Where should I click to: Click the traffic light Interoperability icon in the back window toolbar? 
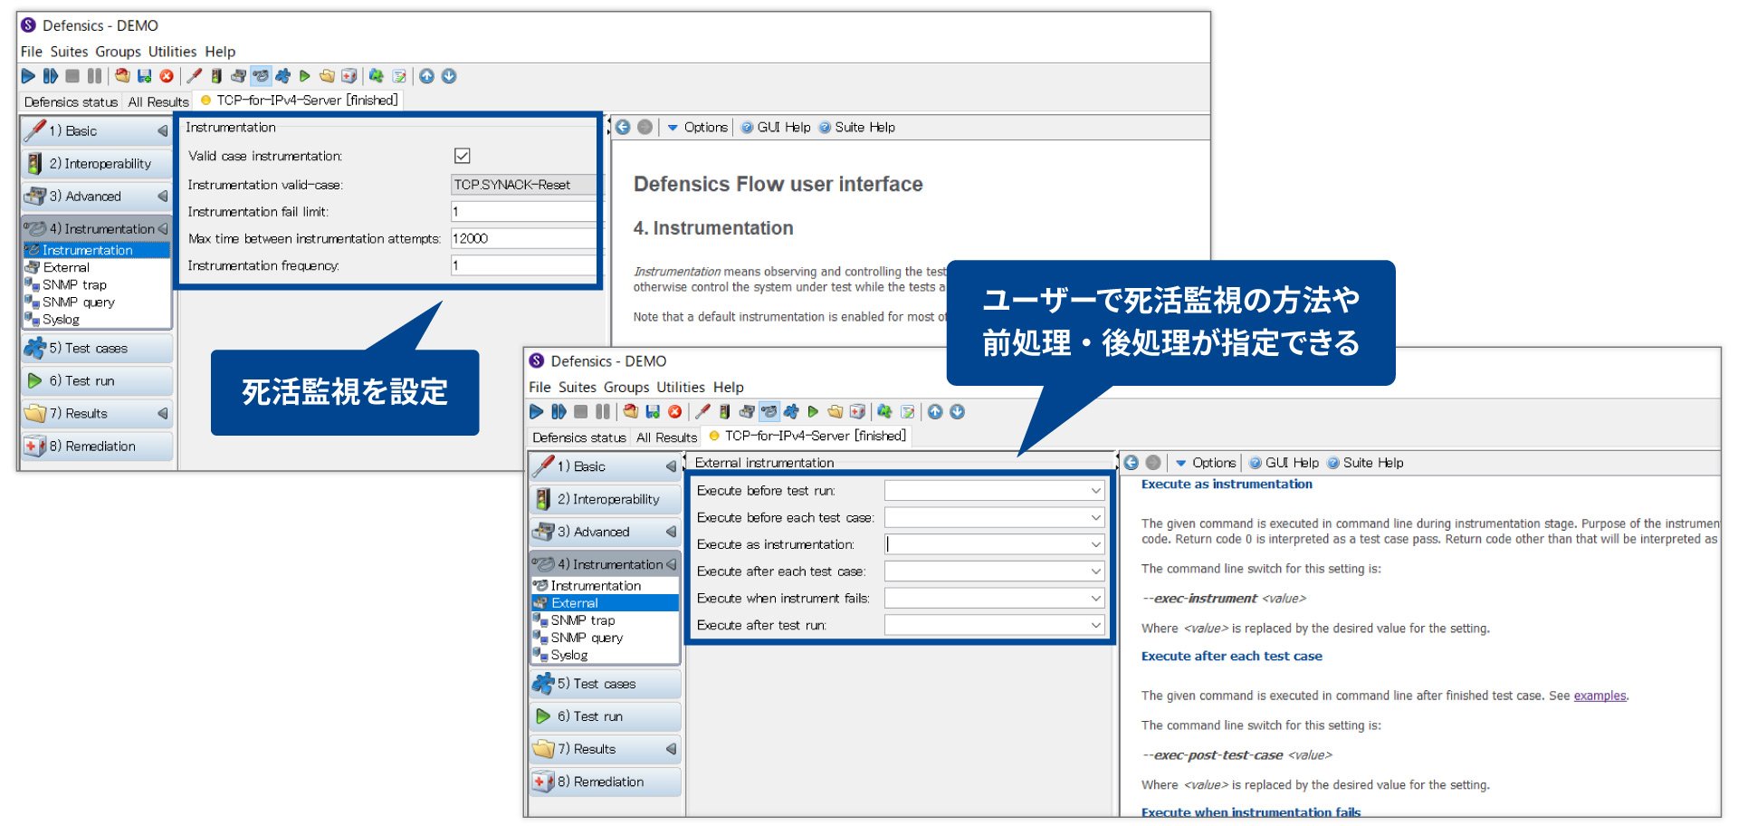click(x=216, y=76)
